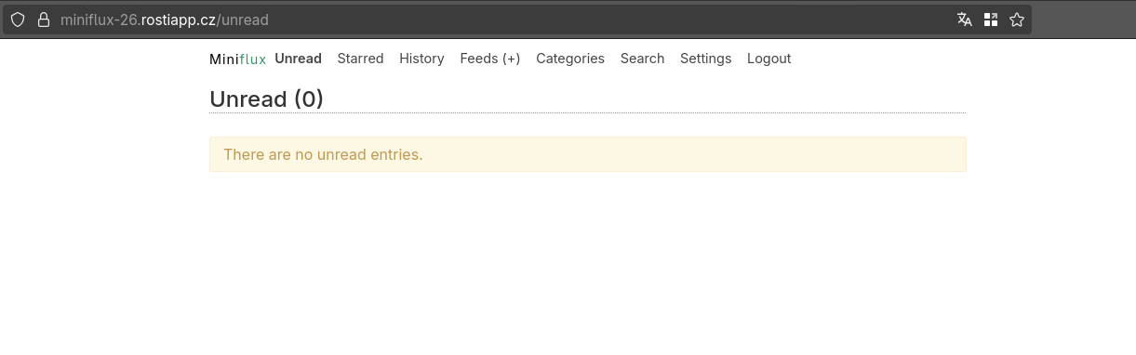Click the "Unread (0)" page heading
The width and height of the screenshot is (1136, 355).
coord(267,99)
